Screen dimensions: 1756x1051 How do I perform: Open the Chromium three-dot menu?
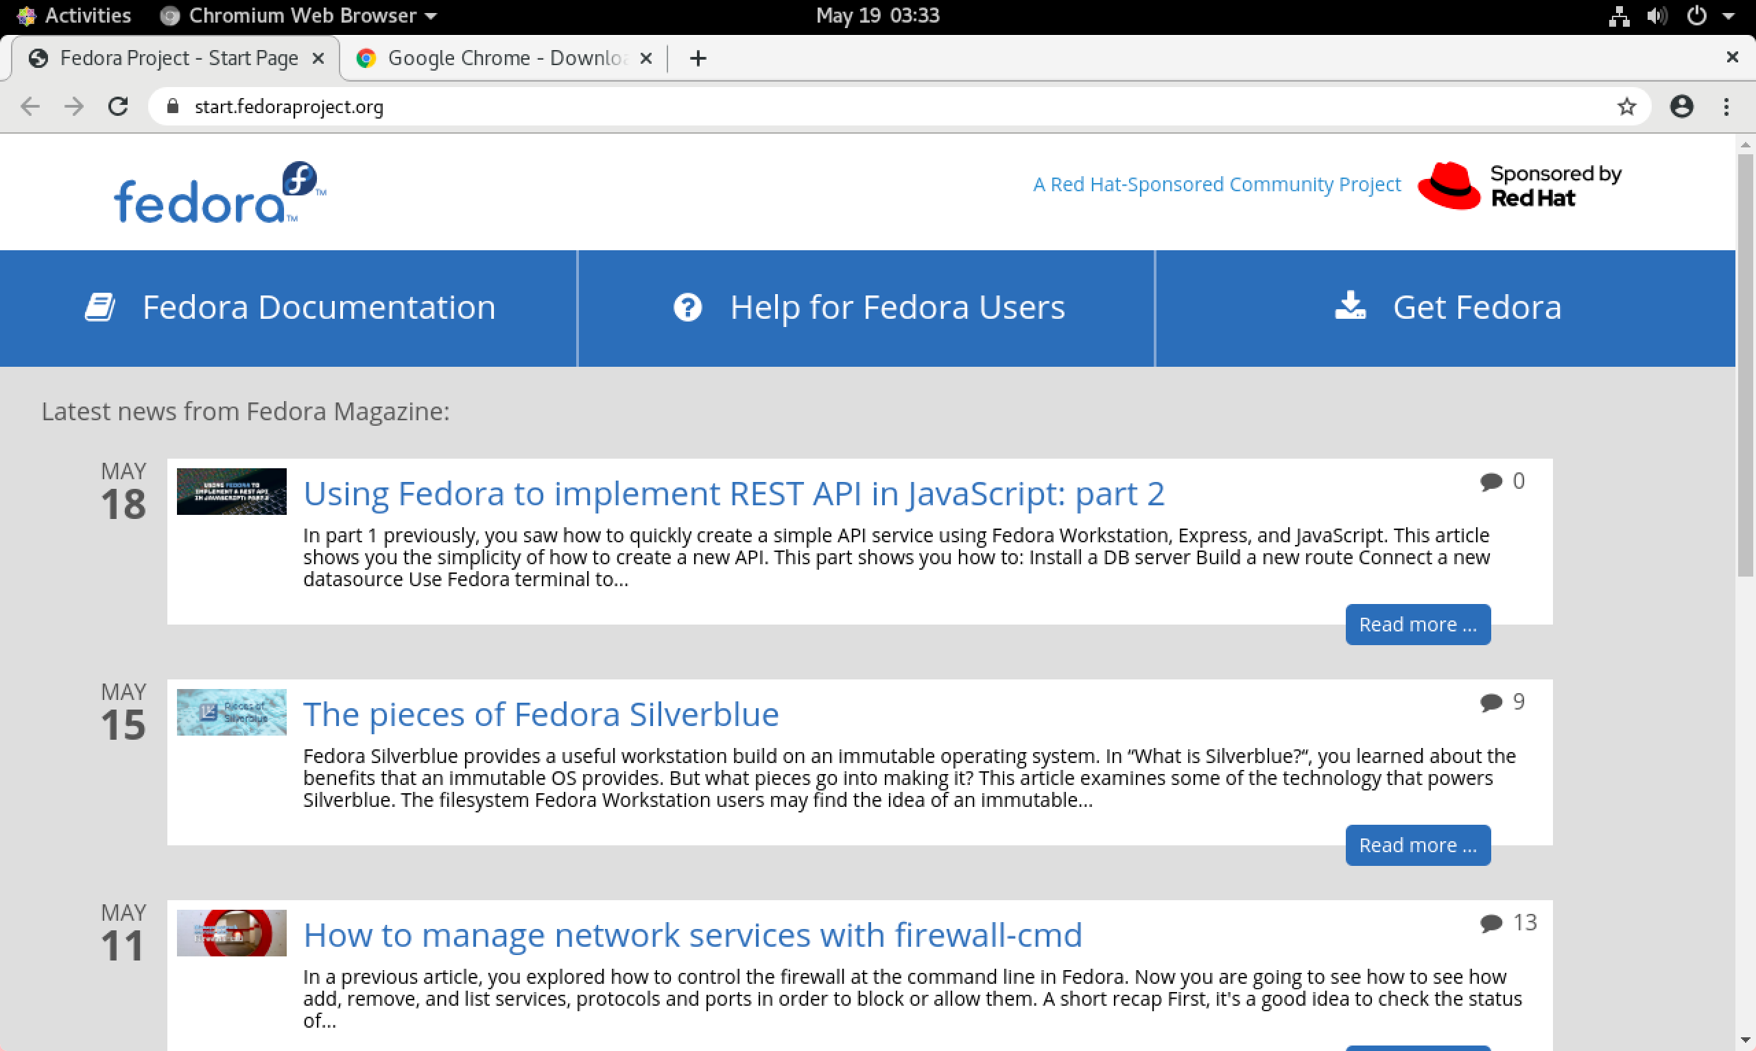coord(1727,107)
